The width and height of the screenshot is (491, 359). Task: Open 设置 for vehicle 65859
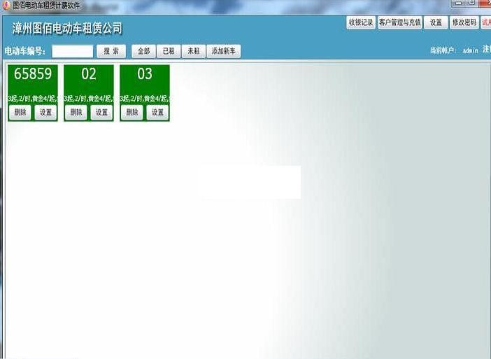pos(45,112)
